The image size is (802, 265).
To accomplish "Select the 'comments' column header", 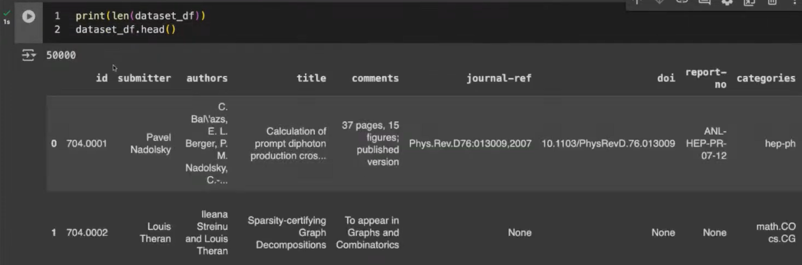I will (375, 78).
